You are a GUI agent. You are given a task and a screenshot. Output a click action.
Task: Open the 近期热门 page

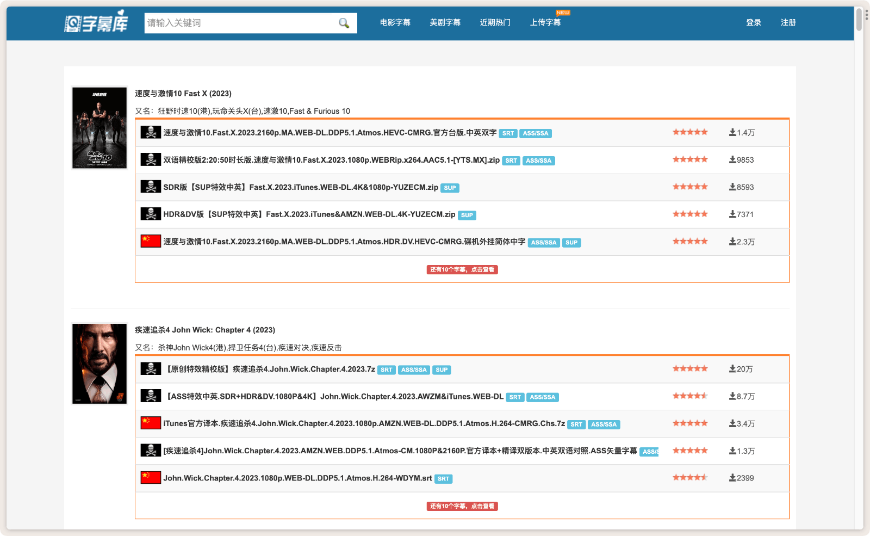point(495,22)
